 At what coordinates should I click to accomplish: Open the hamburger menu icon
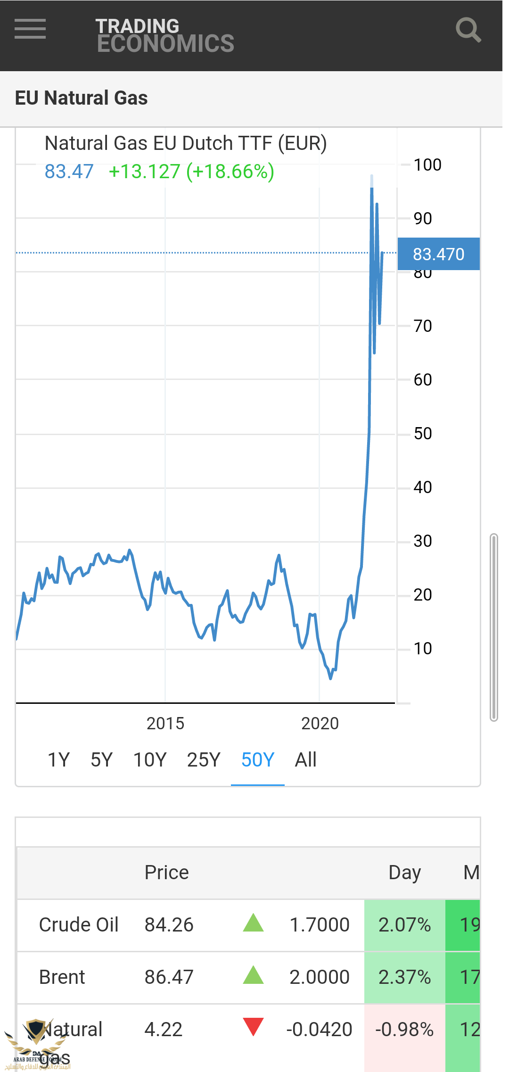click(30, 29)
